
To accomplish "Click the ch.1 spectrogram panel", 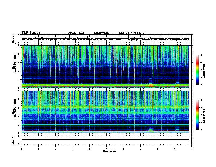I will click(x=105, y=67).
